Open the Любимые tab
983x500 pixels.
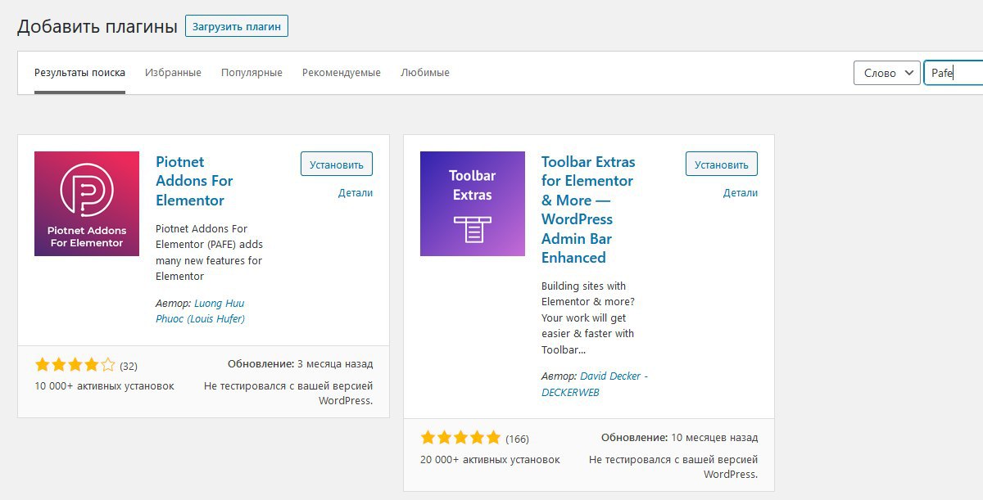pos(425,73)
